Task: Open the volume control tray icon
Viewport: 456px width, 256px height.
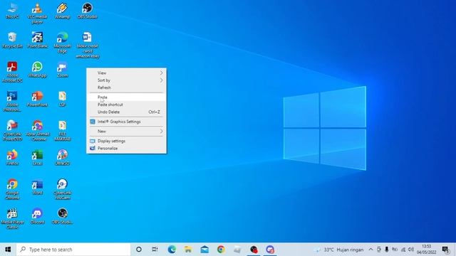Action: click(411, 250)
